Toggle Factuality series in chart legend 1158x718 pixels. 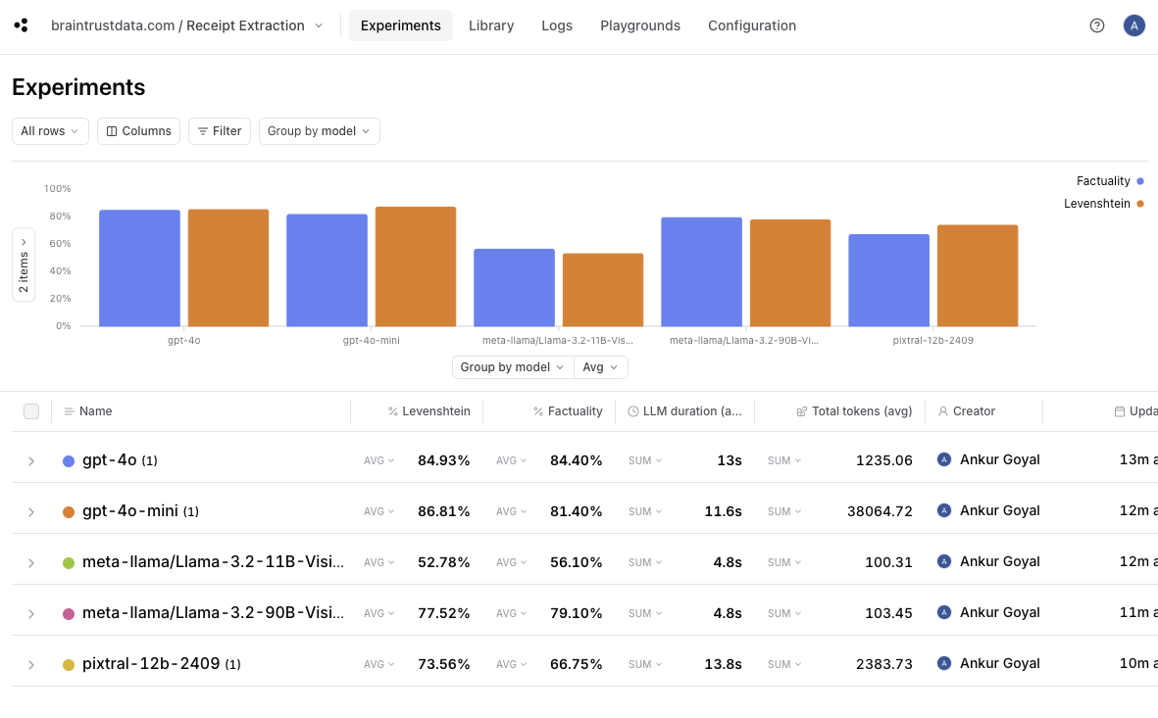point(1109,181)
